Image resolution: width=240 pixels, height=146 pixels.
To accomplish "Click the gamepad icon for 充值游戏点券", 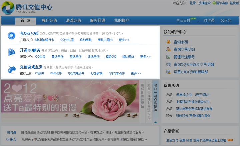I will pyautogui.click(x=12, y=69).
